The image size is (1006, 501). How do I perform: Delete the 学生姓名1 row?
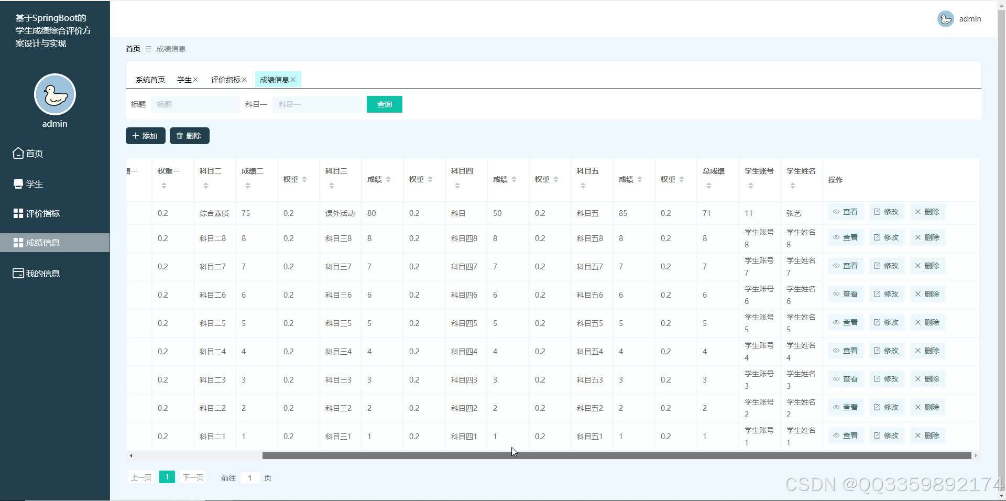[x=927, y=435]
